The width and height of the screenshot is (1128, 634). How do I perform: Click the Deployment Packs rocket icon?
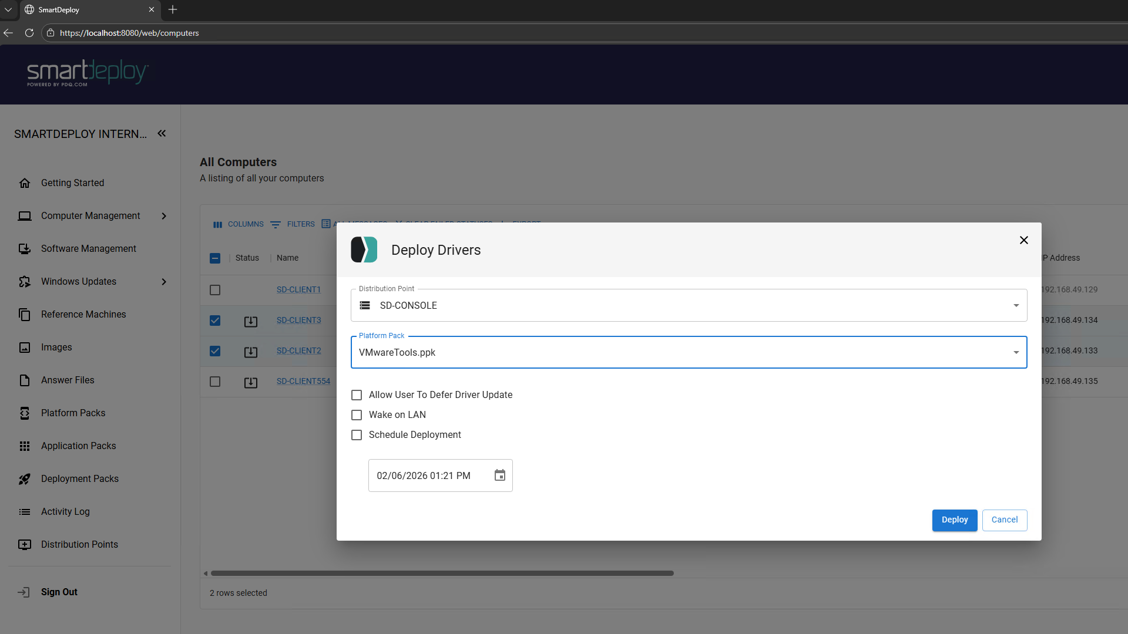(x=25, y=479)
